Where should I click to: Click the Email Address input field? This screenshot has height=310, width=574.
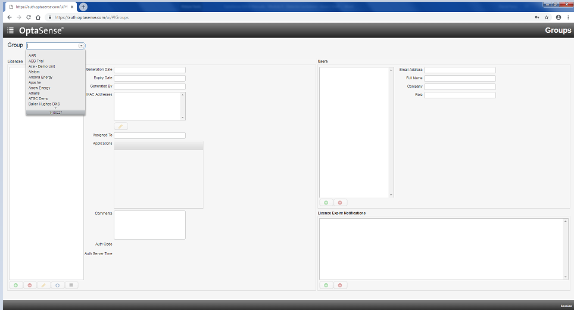point(460,70)
